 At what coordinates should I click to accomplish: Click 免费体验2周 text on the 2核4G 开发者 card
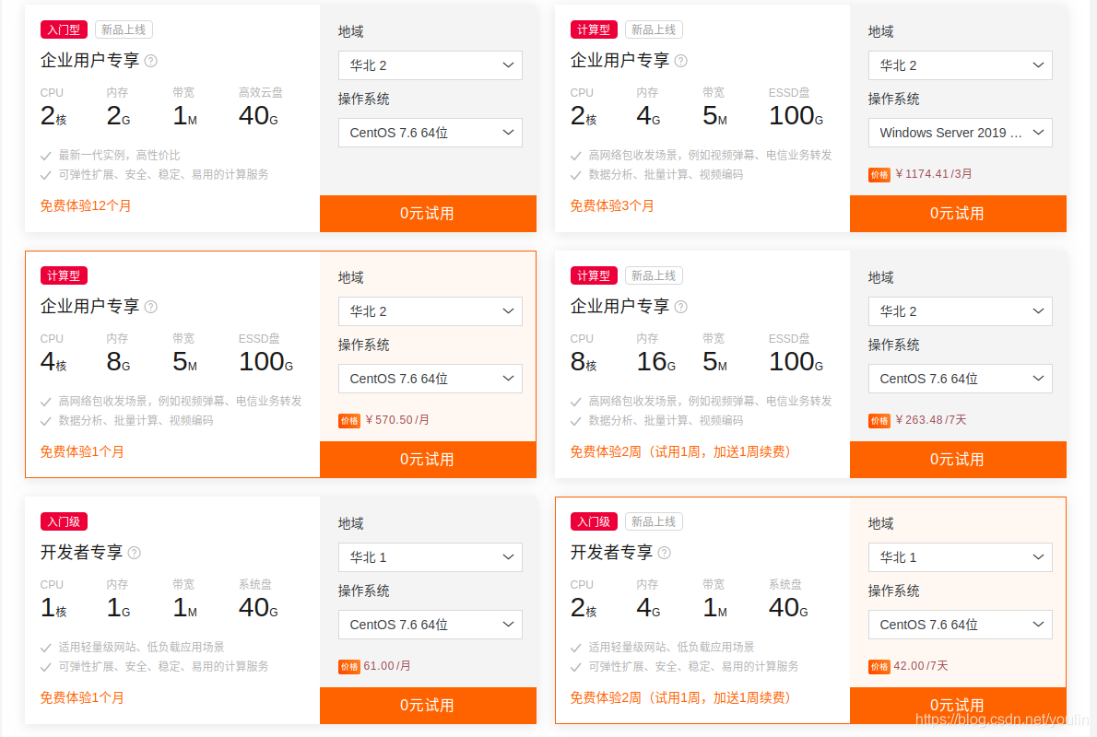pos(680,697)
